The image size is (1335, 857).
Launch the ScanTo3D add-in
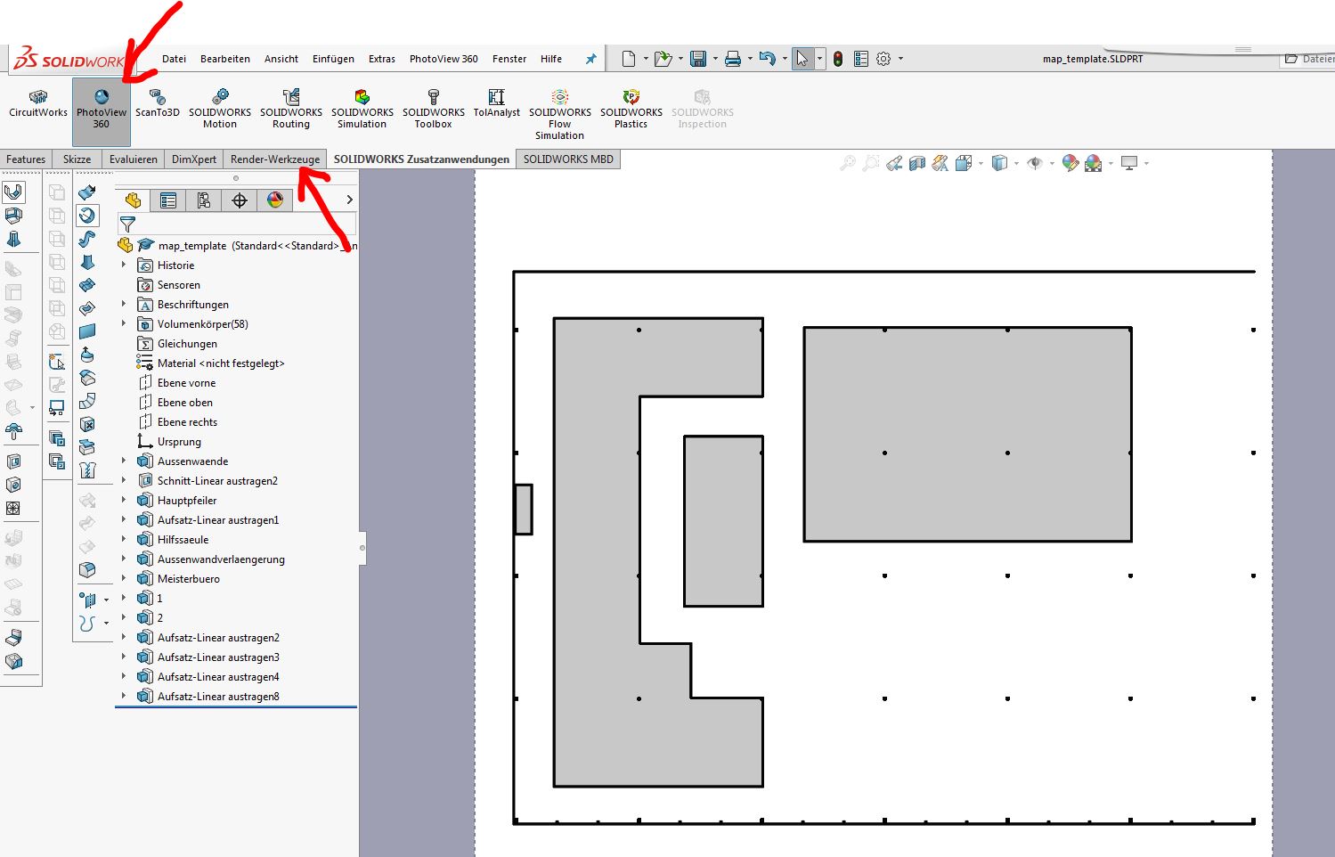[x=158, y=103]
